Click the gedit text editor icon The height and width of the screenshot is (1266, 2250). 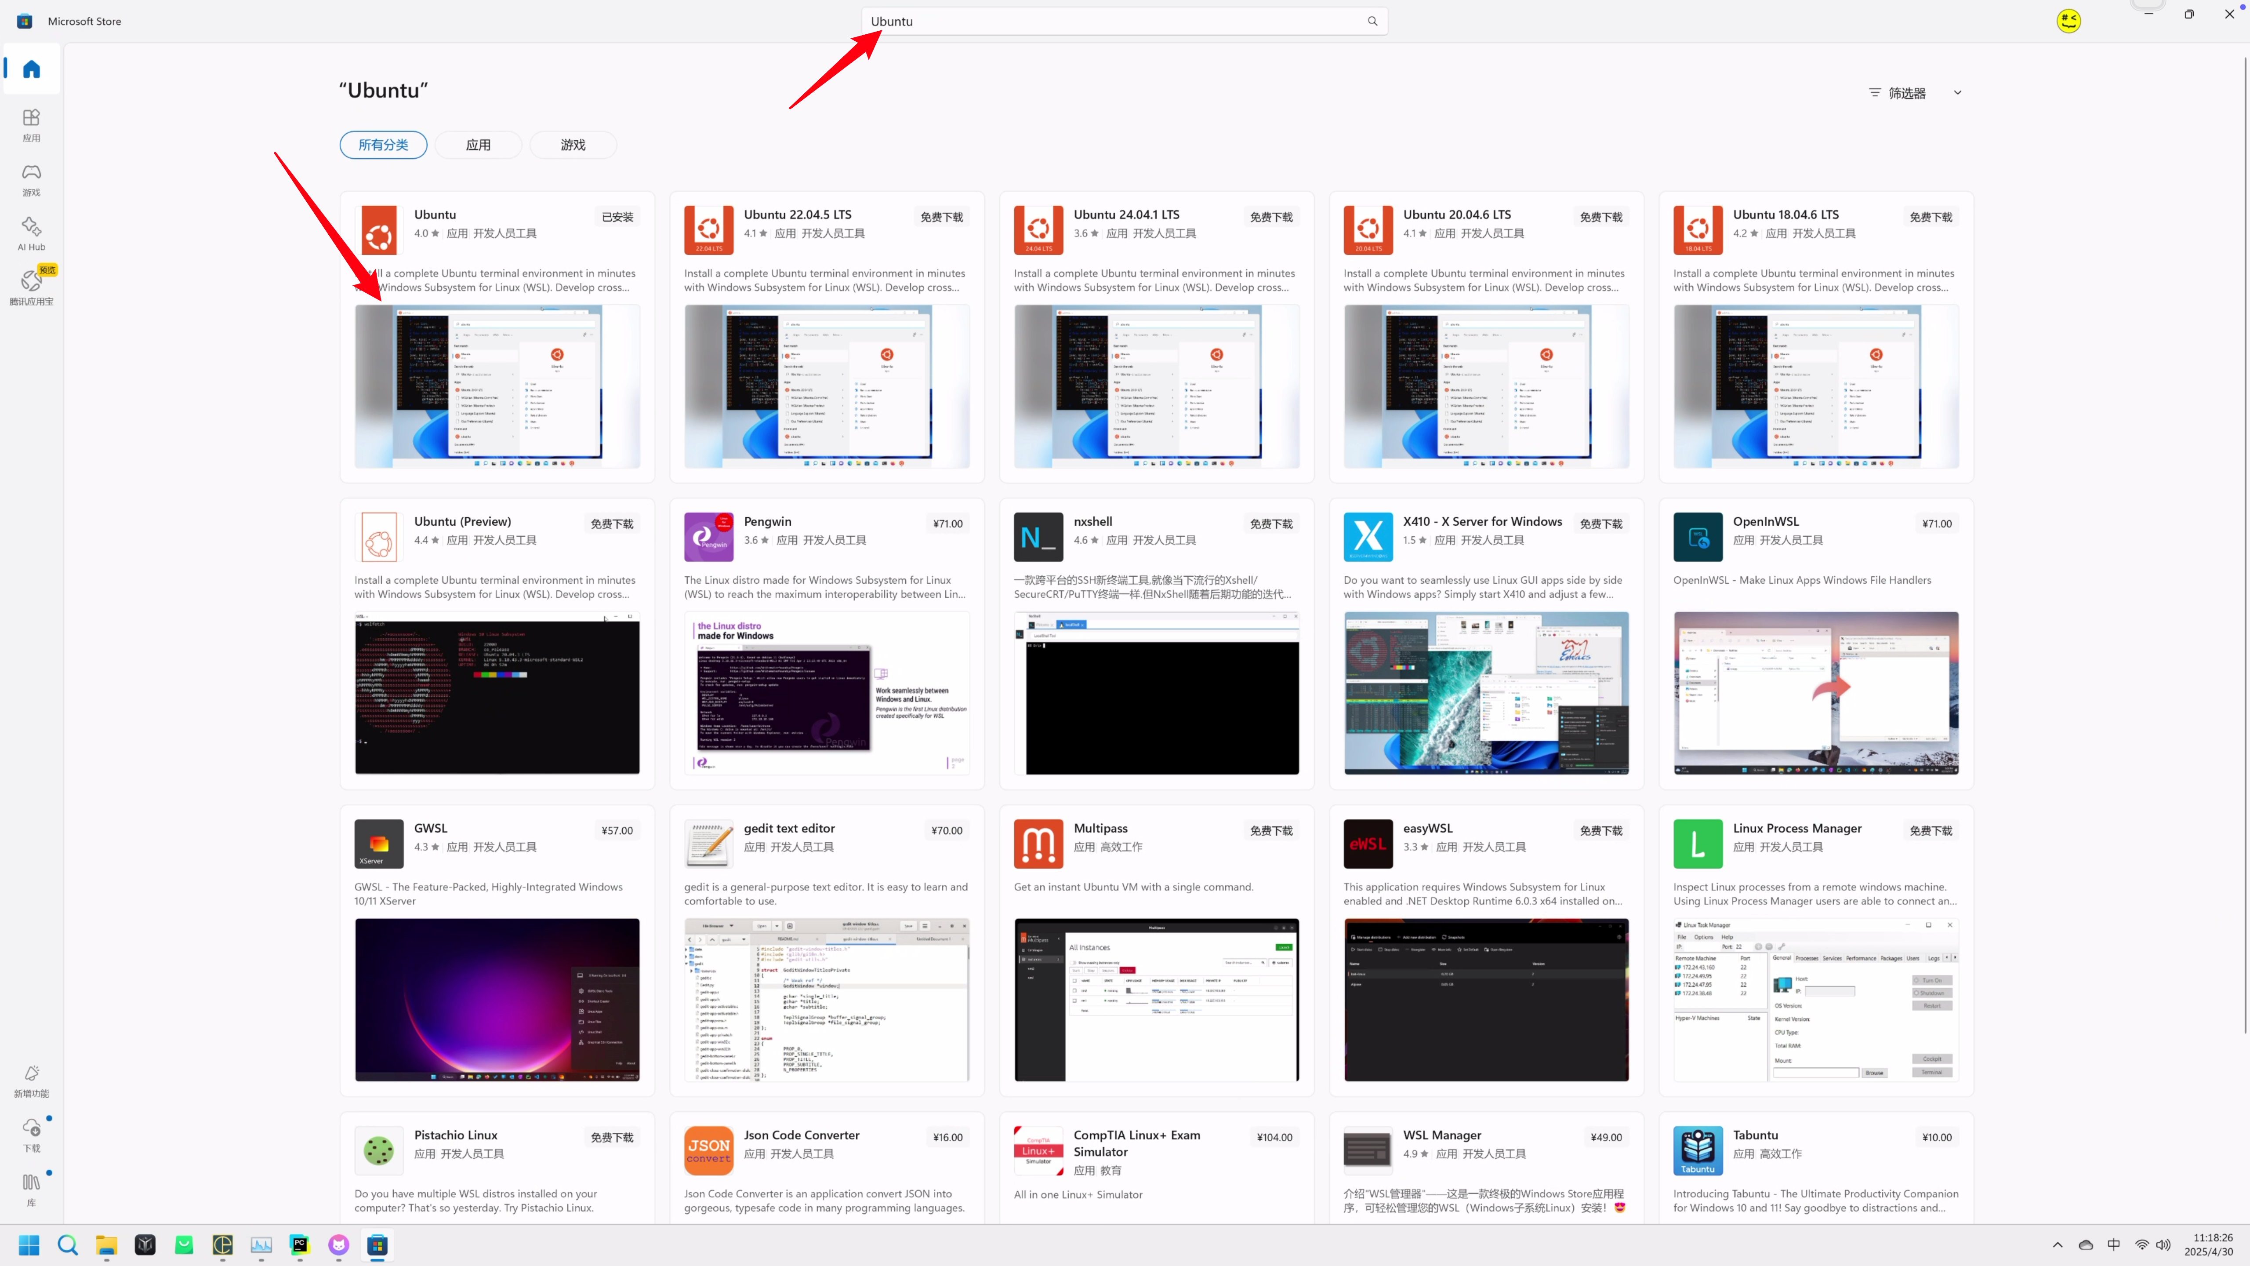[708, 844]
